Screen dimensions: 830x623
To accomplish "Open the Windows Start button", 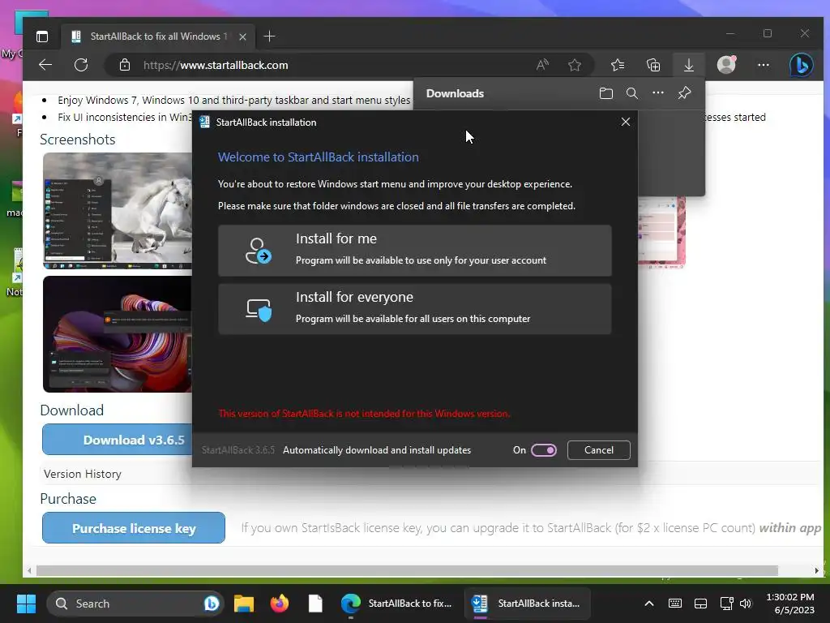I will [x=26, y=604].
